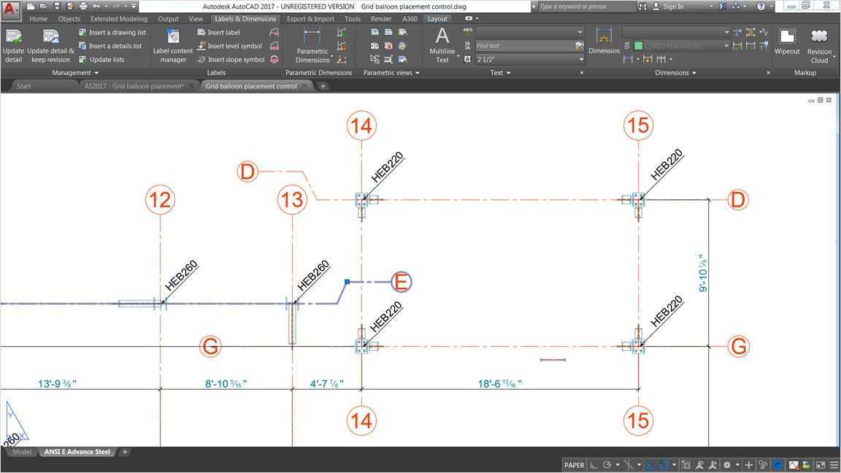Open the Objects ribbon tab
The width and height of the screenshot is (841, 473).
(x=69, y=19)
